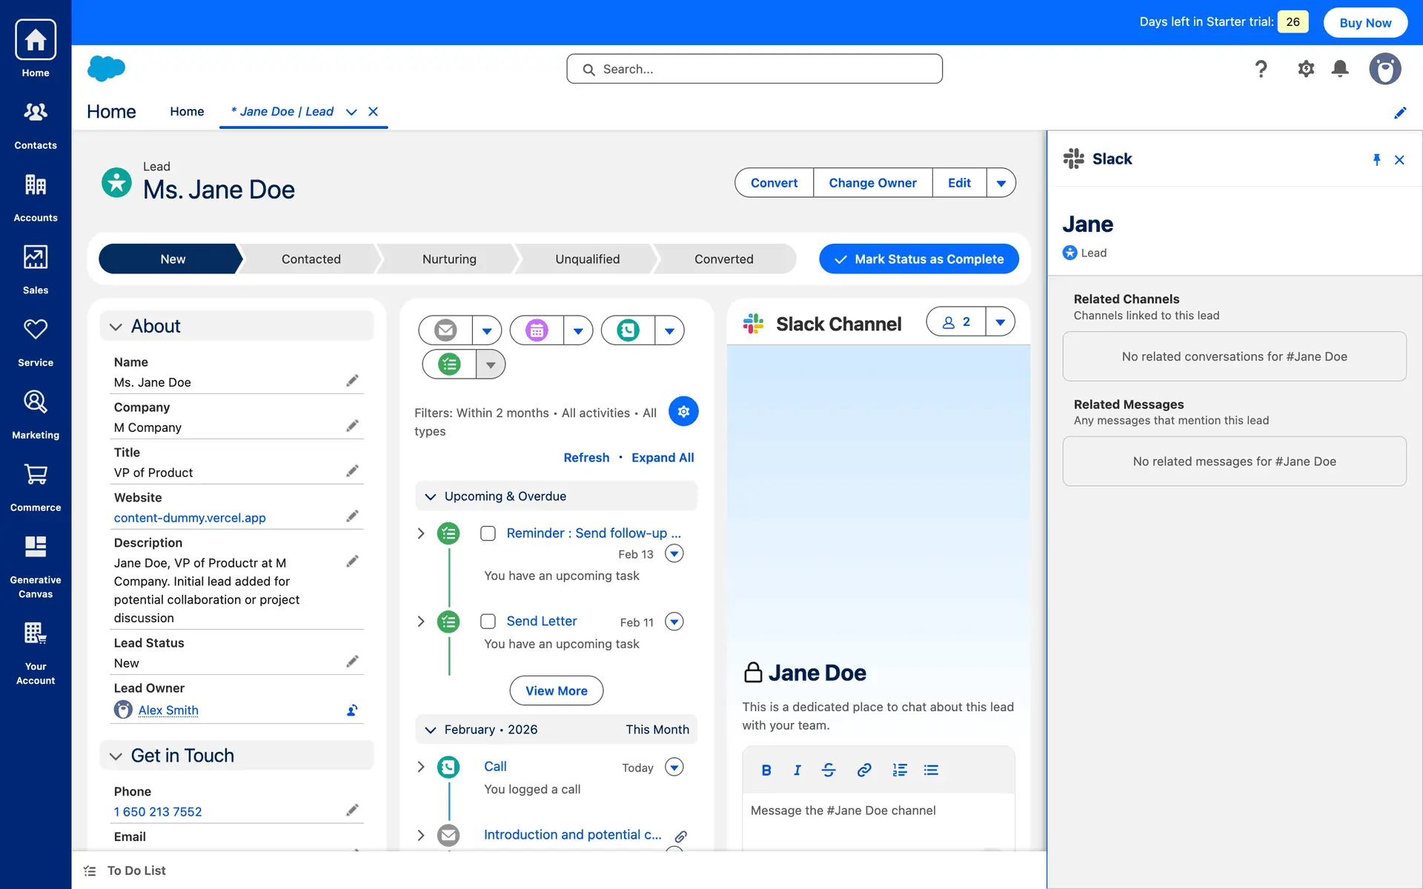This screenshot has width=1423, height=889.
Task: Insert a link in the Slack message
Action: 863,770
